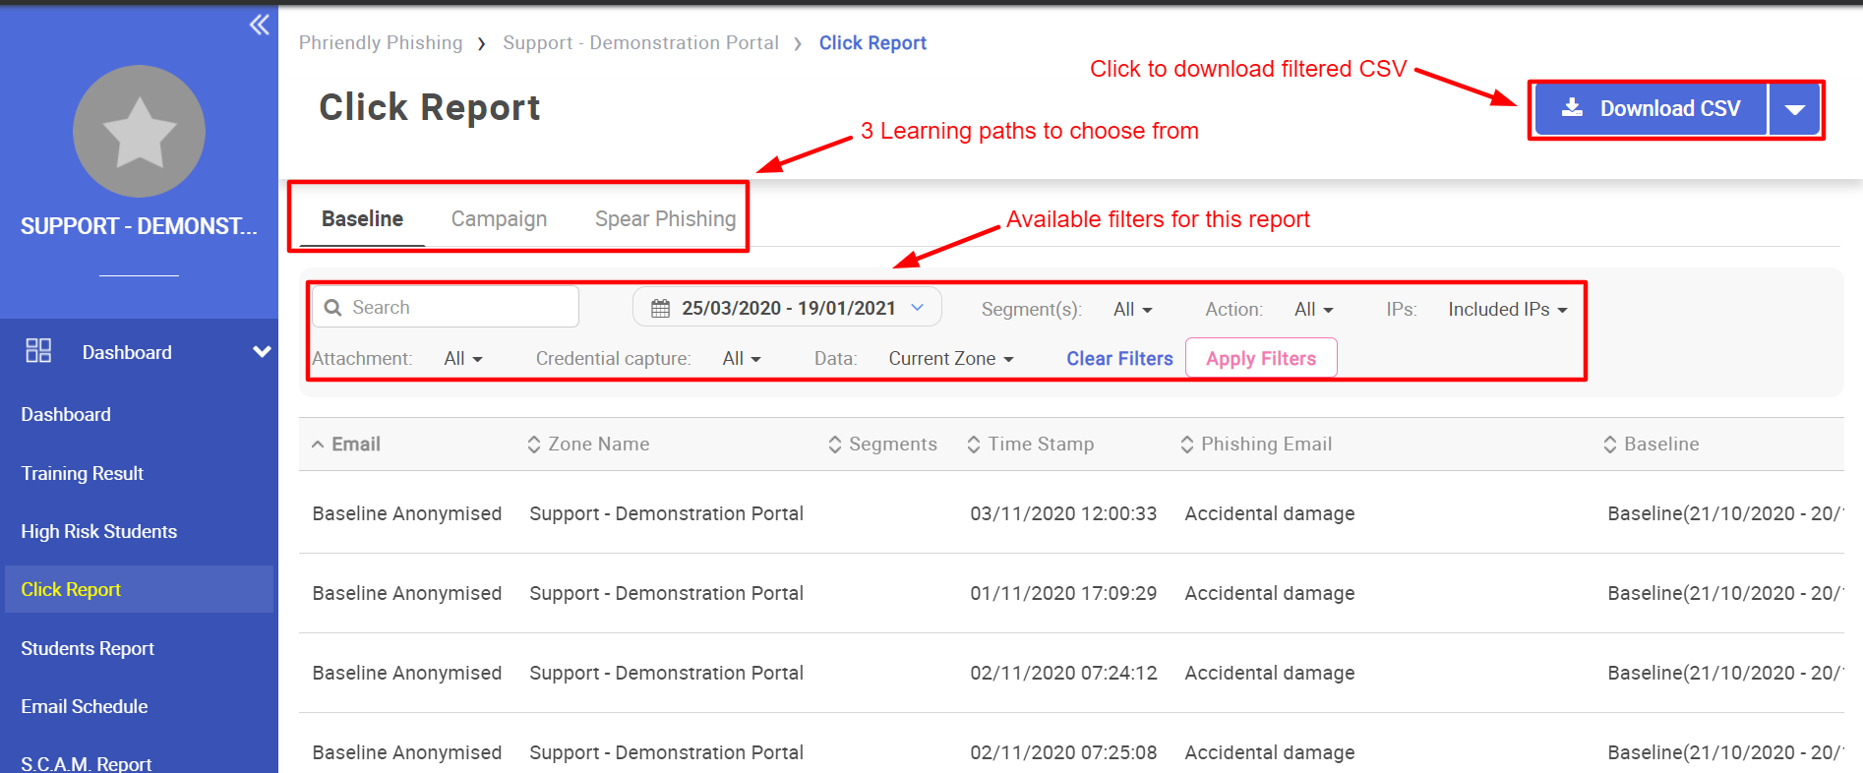Click Baseline Anonymised in the 01/11/2020 17:09:29 row
Viewport: 1863px width, 773px height.
(407, 593)
